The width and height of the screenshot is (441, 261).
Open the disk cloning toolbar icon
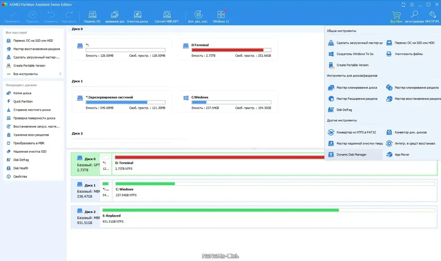click(x=115, y=17)
